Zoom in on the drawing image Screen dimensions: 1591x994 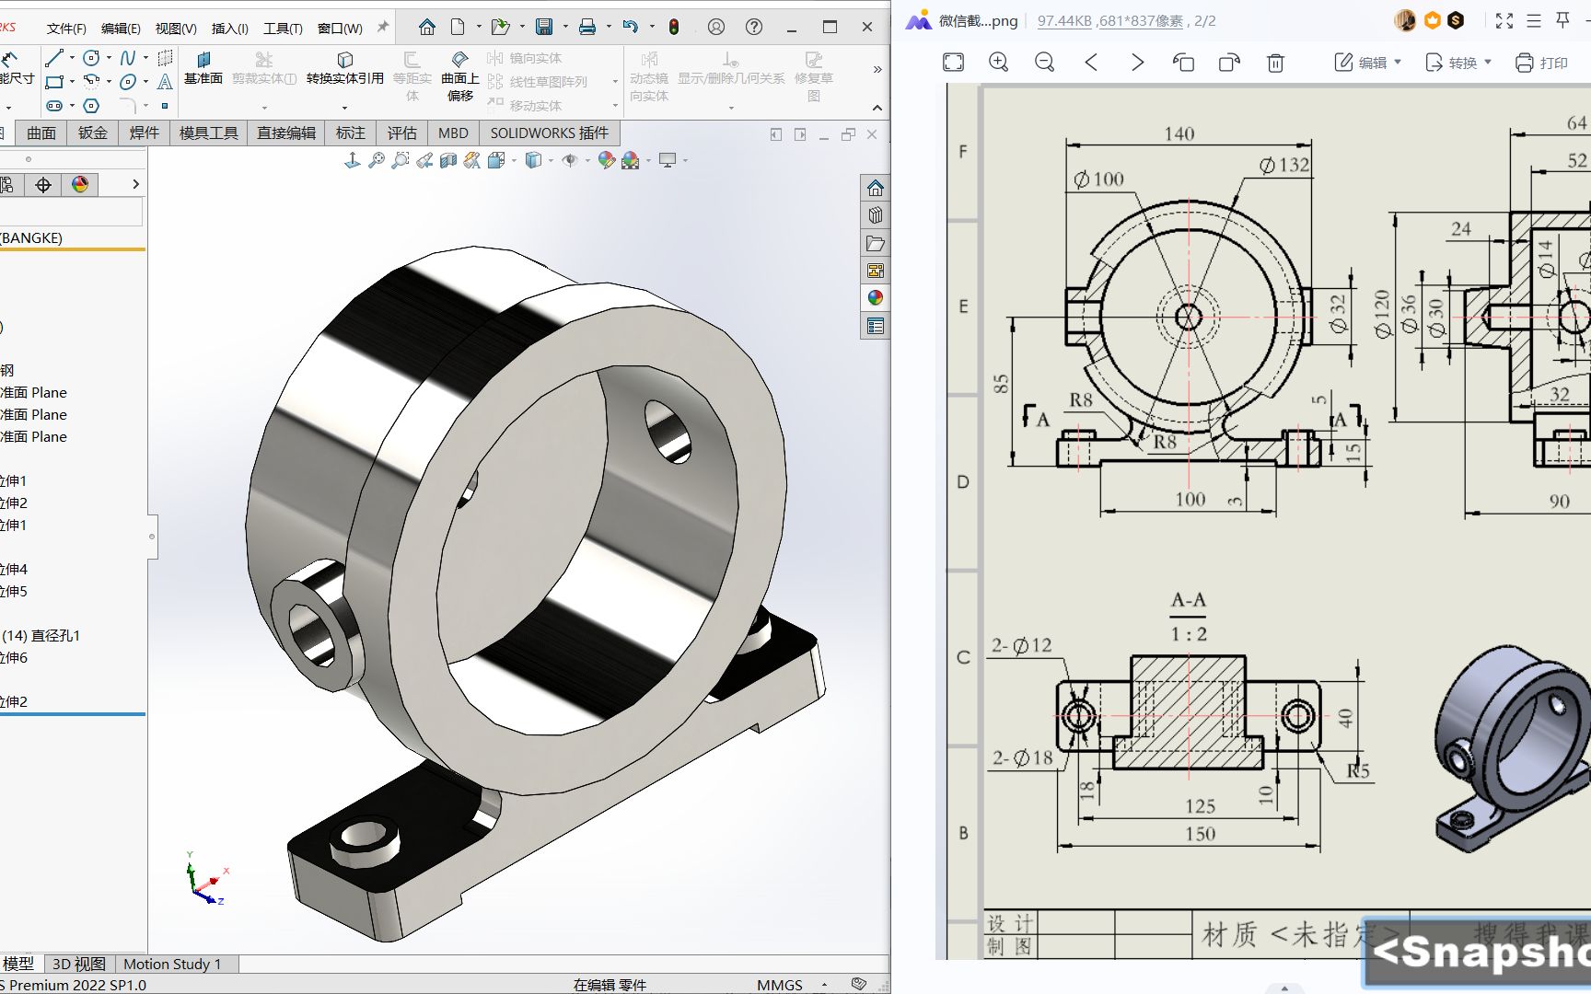998,63
